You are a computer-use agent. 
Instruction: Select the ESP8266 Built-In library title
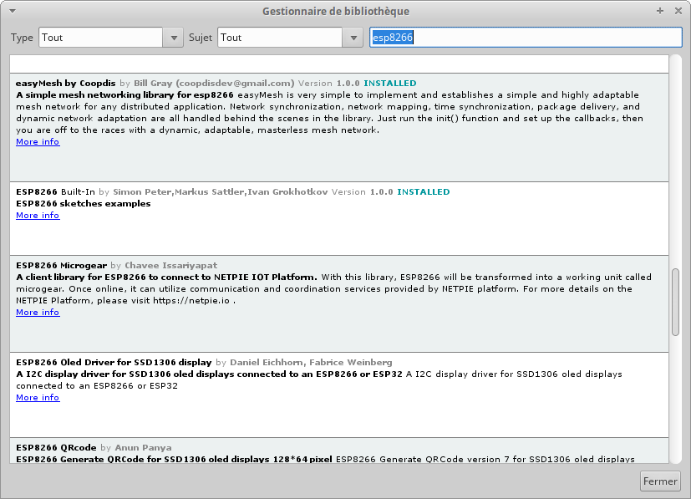point(55,191)
